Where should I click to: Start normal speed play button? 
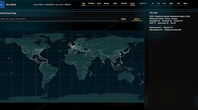153,4
